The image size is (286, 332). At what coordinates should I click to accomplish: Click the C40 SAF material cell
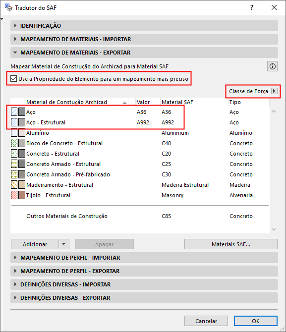point(167,143)
